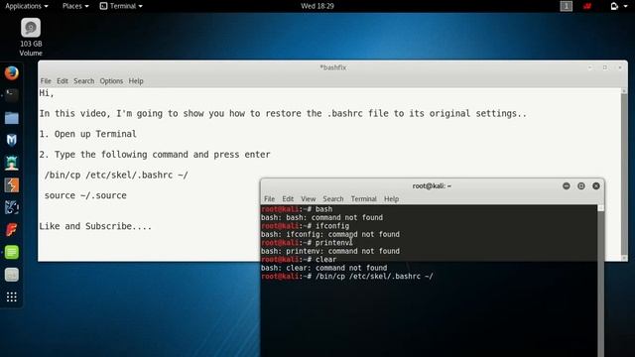Viewport: 635px width, 357px height.
Task: Click the '1. Open up Terminal' line
Action: point(88,134)
